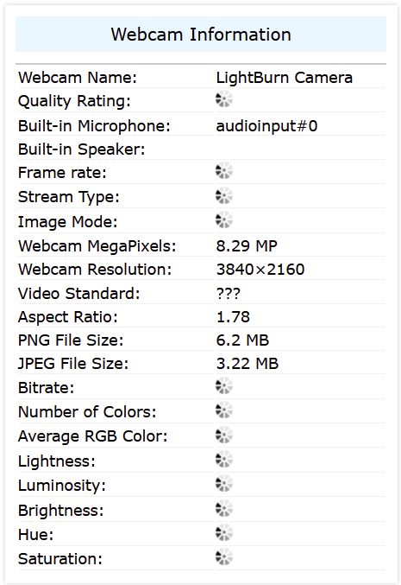This screenshot has height=585, width=401.
Task: Click the Quality Rating loading spinner
Action: pyautogui.click(x=223, y=99)
